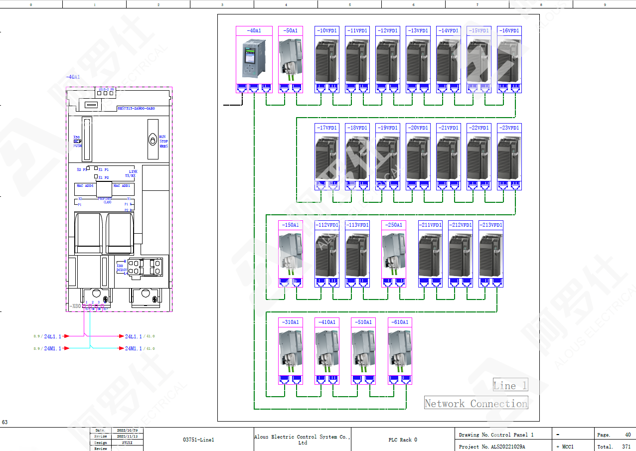
Task: Select the -250A1 module image
Action: [x=393, y=253]
